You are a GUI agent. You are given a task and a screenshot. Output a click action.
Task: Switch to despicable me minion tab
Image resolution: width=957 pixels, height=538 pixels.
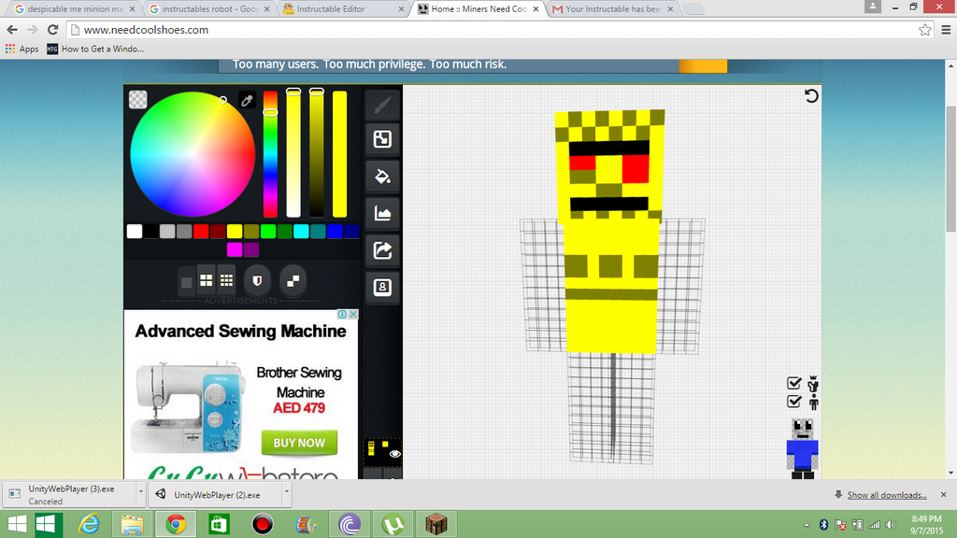pos(75,9)
